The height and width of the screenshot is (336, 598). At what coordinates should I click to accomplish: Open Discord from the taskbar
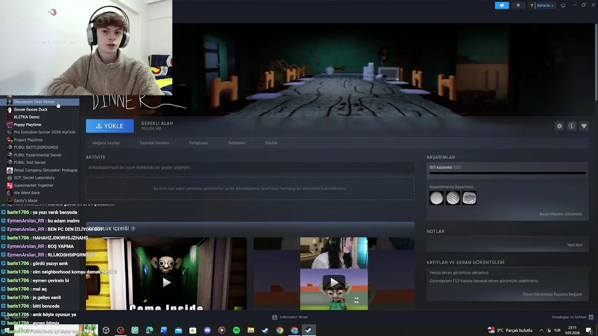coord(207,330)
